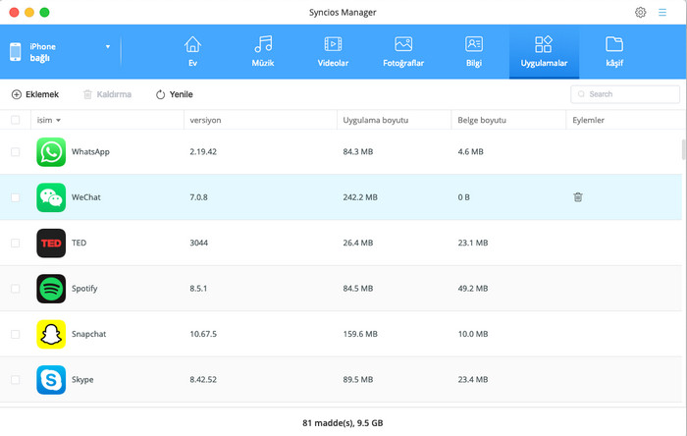Click Spotify version 8.5.1
This screenshot has height=436, width=687.
pyautogui.click(x=198, y=289)
